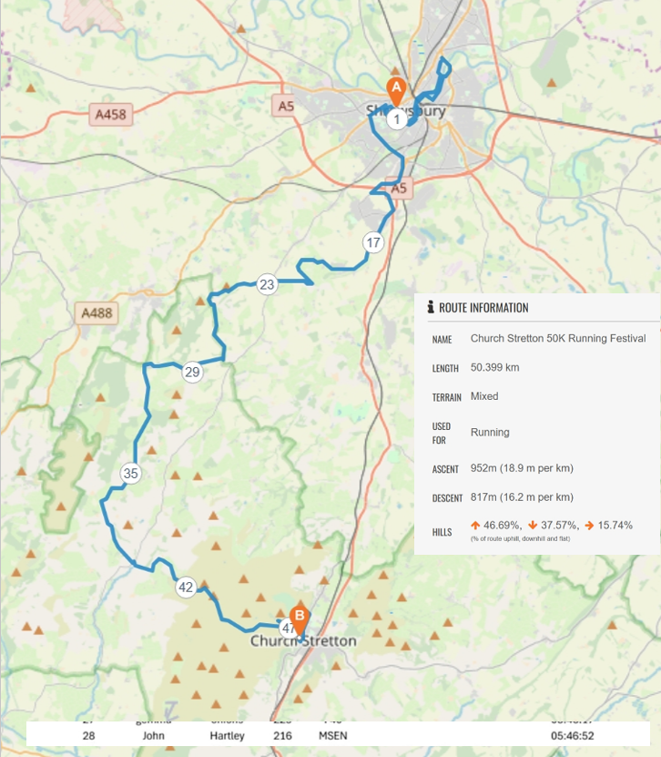Click the A458 road label
Image resolution: width=661 pixels, height=757 pixels.
pos(111,115)
